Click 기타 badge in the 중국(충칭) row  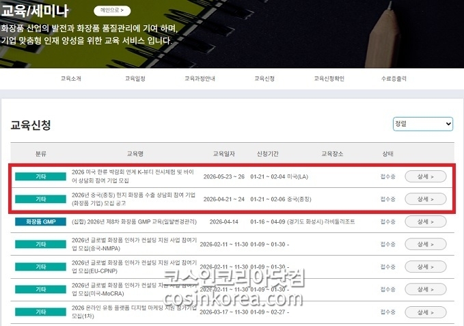point(40,199)
